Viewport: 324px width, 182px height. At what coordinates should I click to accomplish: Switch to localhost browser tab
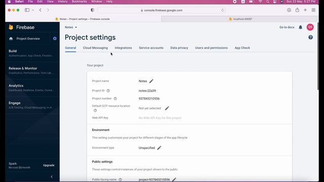coord(239,19)
